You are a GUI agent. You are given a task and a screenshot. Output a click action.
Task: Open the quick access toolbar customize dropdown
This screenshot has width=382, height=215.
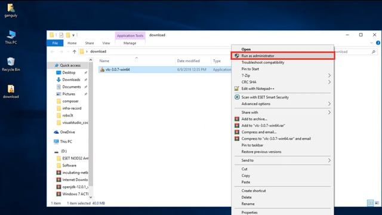tap(73, 35)
